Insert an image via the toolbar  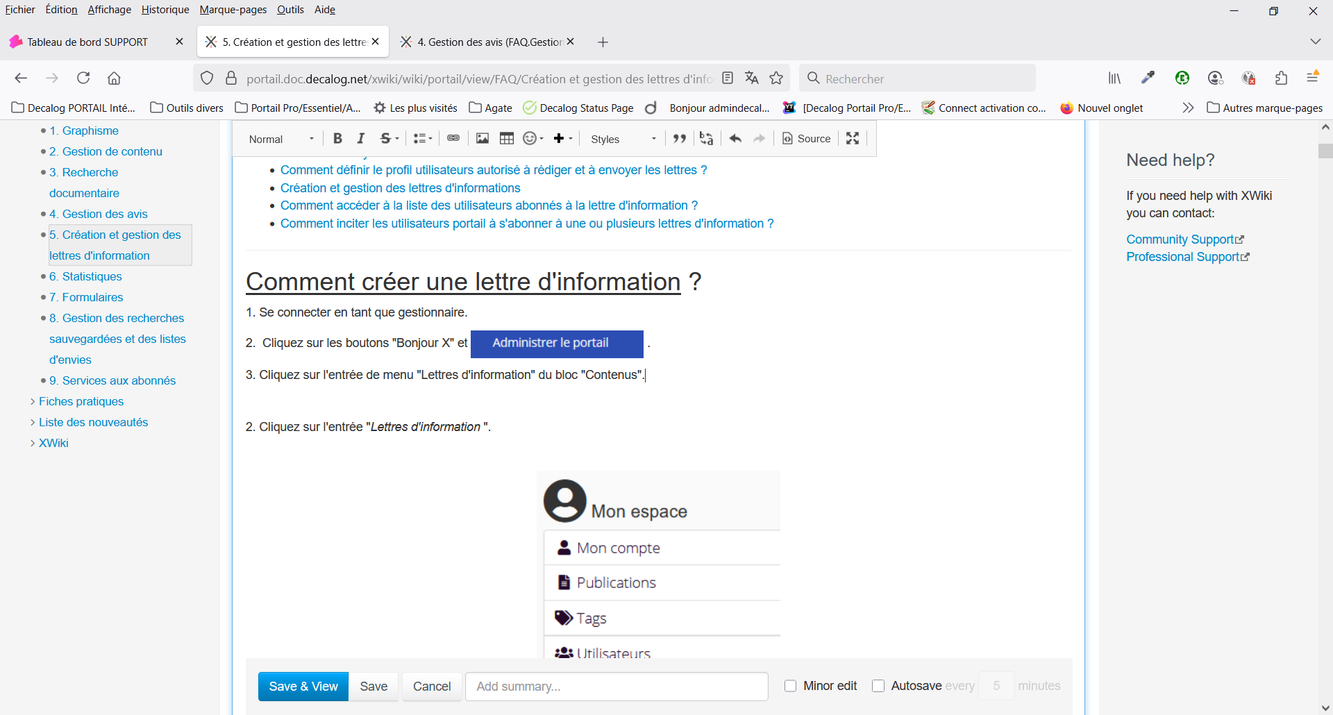(483, 139)
